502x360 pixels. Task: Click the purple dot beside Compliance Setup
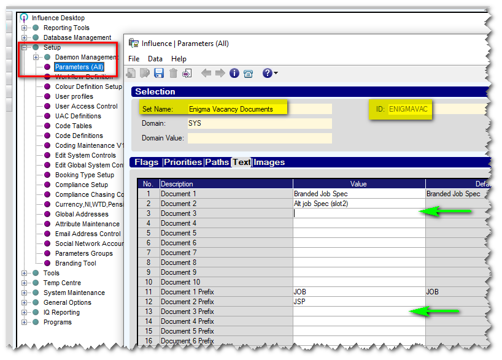[47, 185]
